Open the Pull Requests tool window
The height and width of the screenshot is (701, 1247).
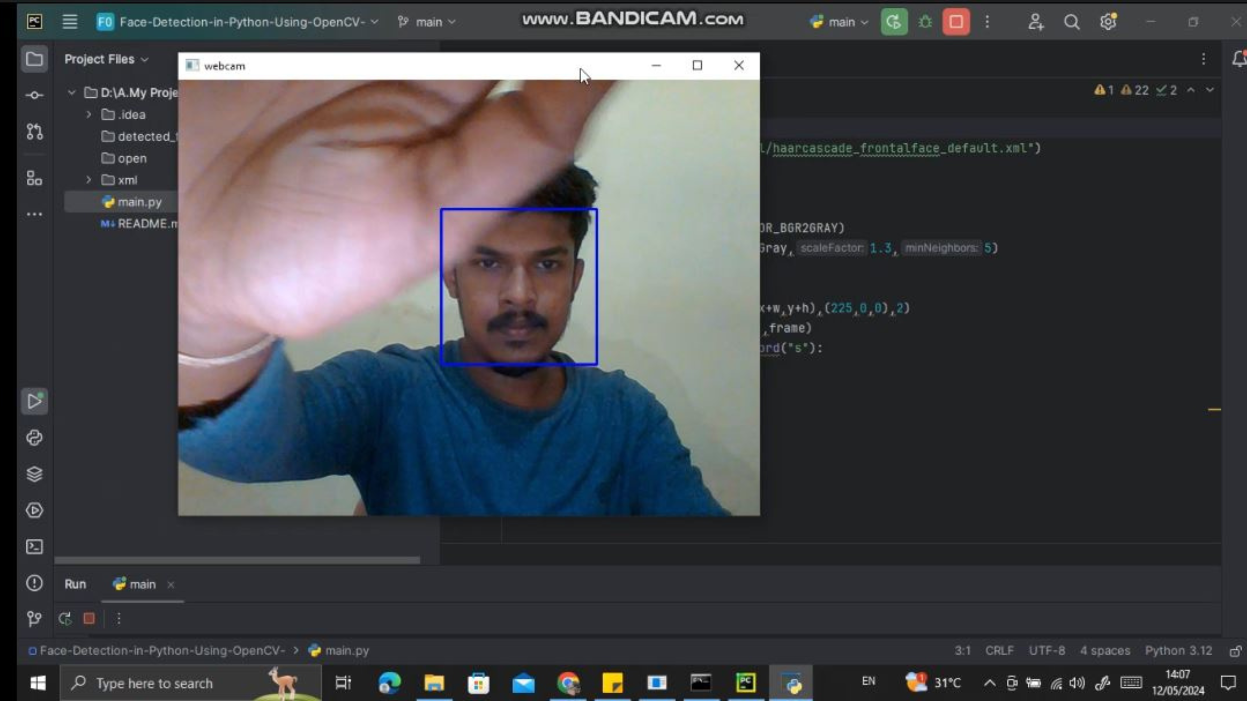tap(34, 131)
